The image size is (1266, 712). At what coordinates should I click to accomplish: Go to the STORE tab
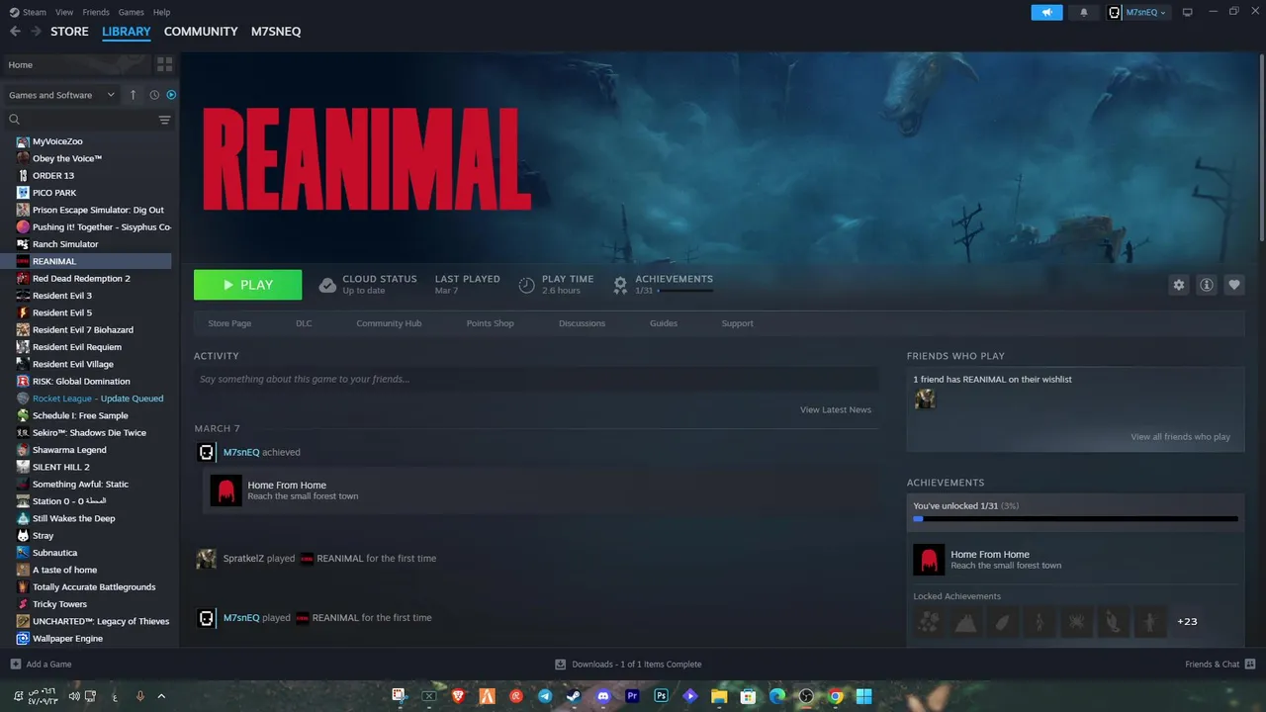pyautogui.click(x=69, y=32)
